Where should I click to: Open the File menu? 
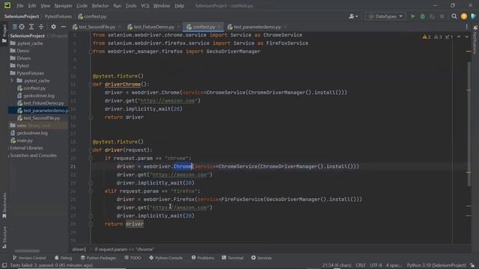pyautogui.click(x=20, y=6)
